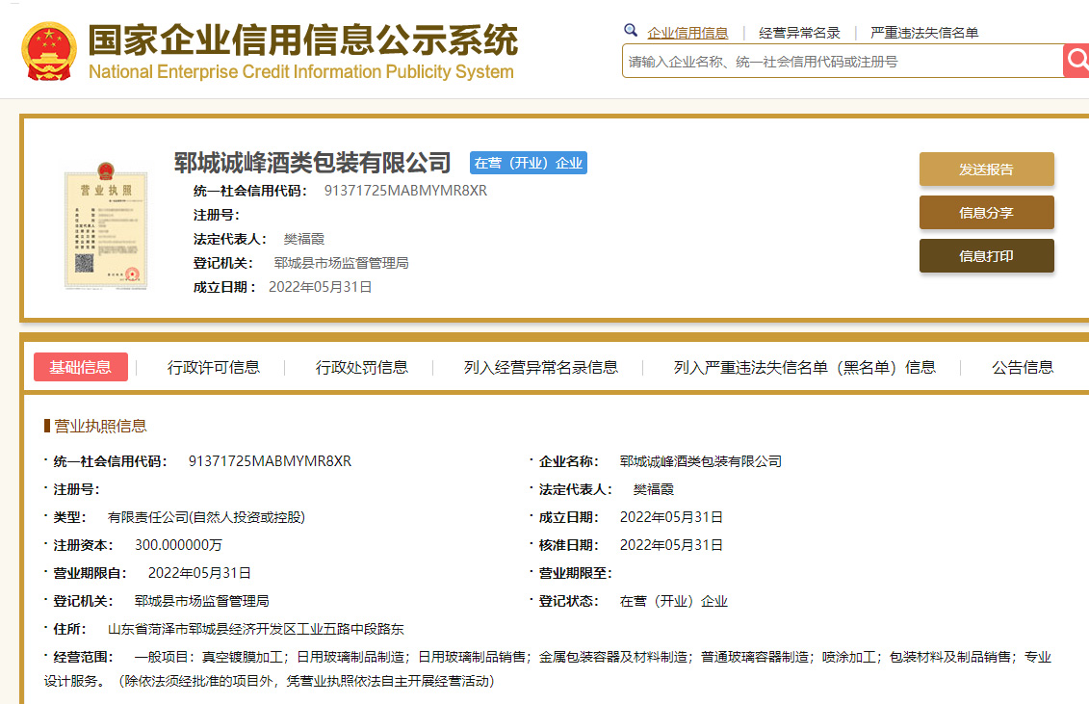Click company type 有限责任公司(自然人投资或控股)
This screenshot has width=1089, height=704.
click(206, 517)
